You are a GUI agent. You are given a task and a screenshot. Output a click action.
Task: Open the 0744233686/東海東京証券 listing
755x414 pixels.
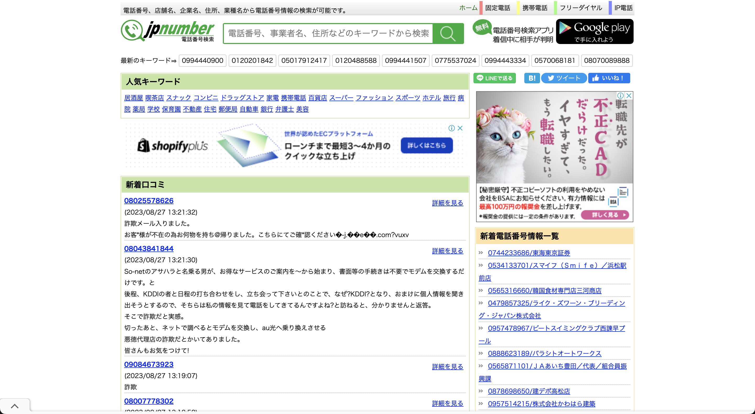(529, 253)
